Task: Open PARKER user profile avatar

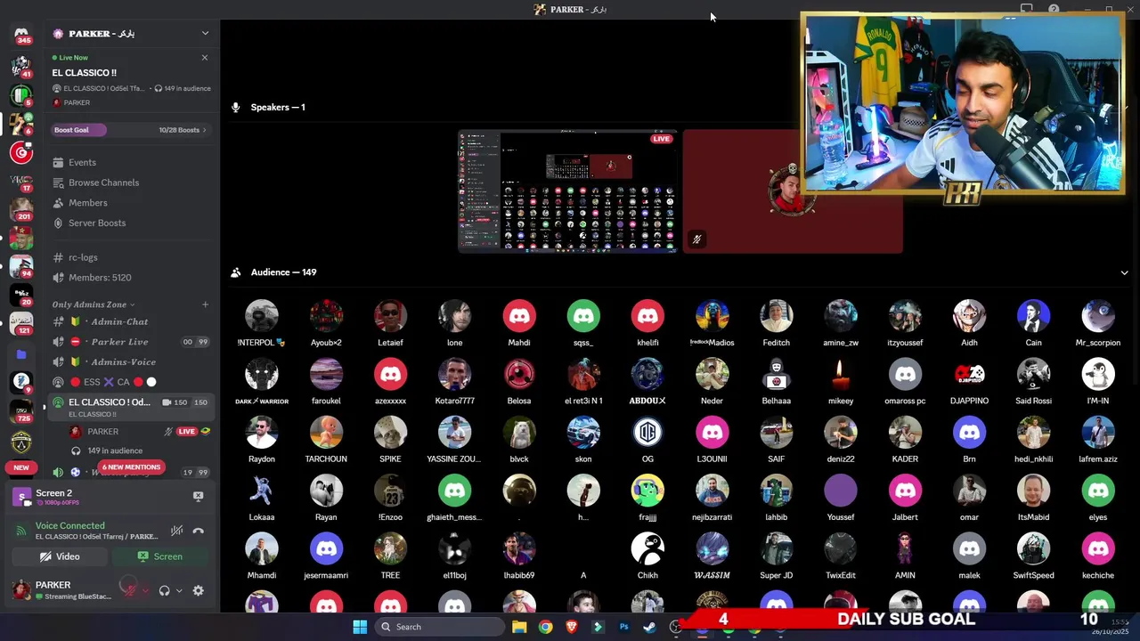Action: [21, 589]
